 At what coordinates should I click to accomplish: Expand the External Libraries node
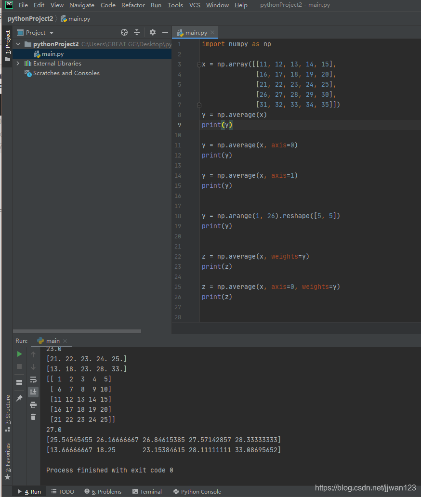click(x=18, y=64)
